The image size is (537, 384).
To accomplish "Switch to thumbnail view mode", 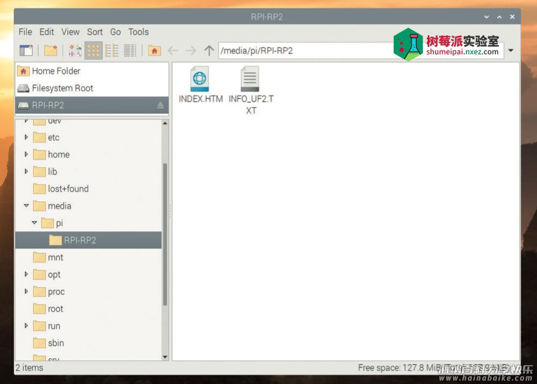I will 75,50.
